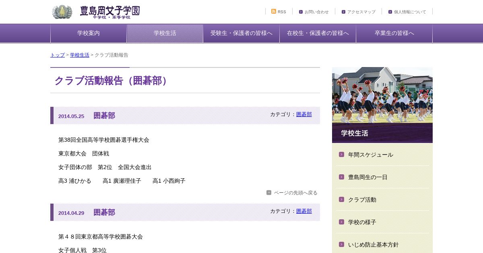Click the 2014.04.29 date on second post
The image size is (483, 253).
pyautogui.click(x=71, y=213)
